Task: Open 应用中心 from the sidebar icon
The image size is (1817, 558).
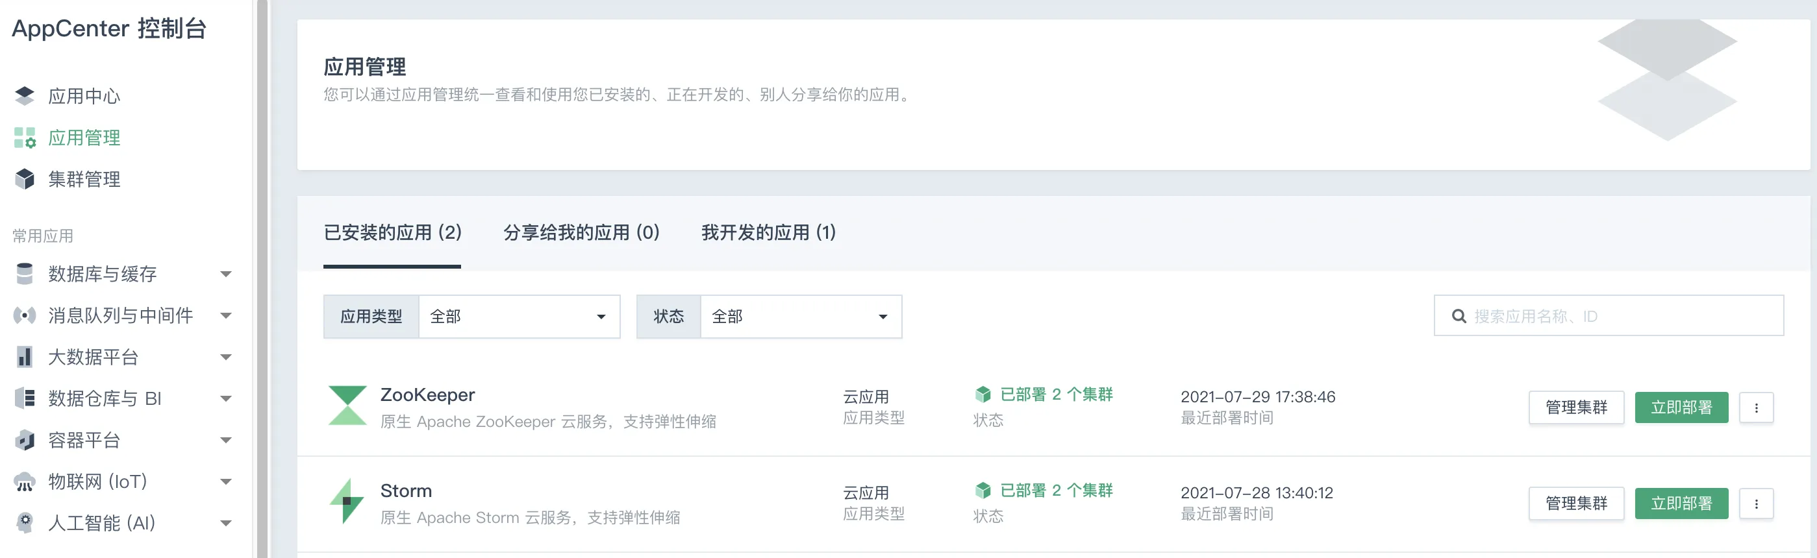Action: tap(25, 96)
